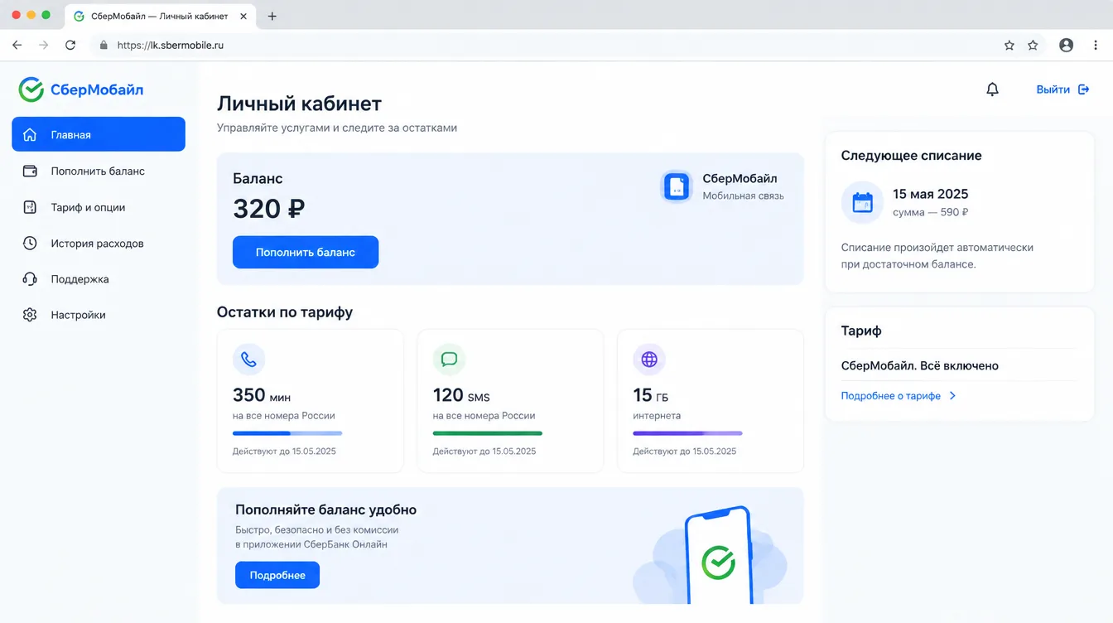The image size is (1113, 623).
Task: Open История расходов in sidebar
Action: (x=99, y=243)
